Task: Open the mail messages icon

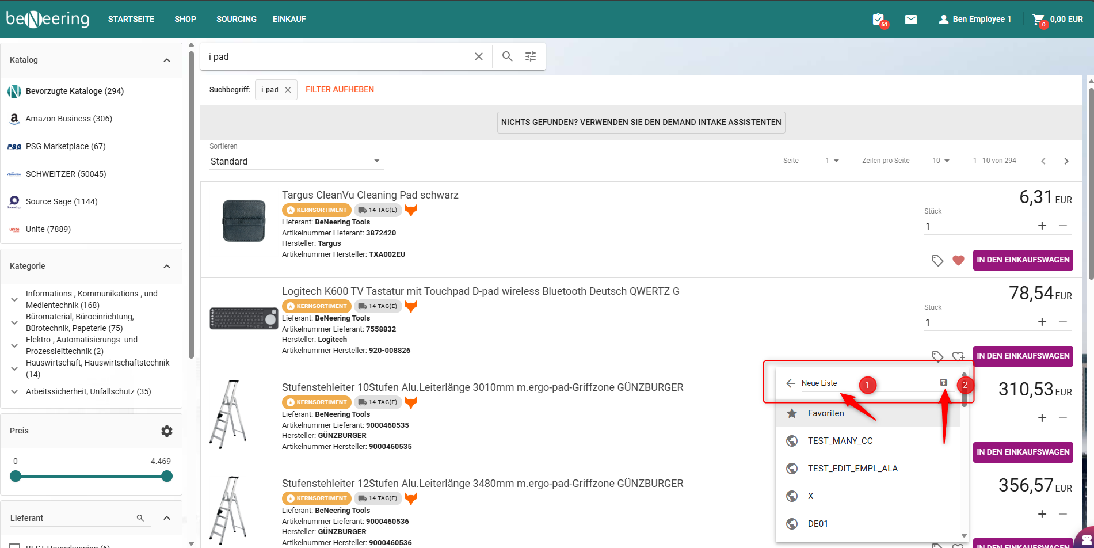Action: click(910, 20)
